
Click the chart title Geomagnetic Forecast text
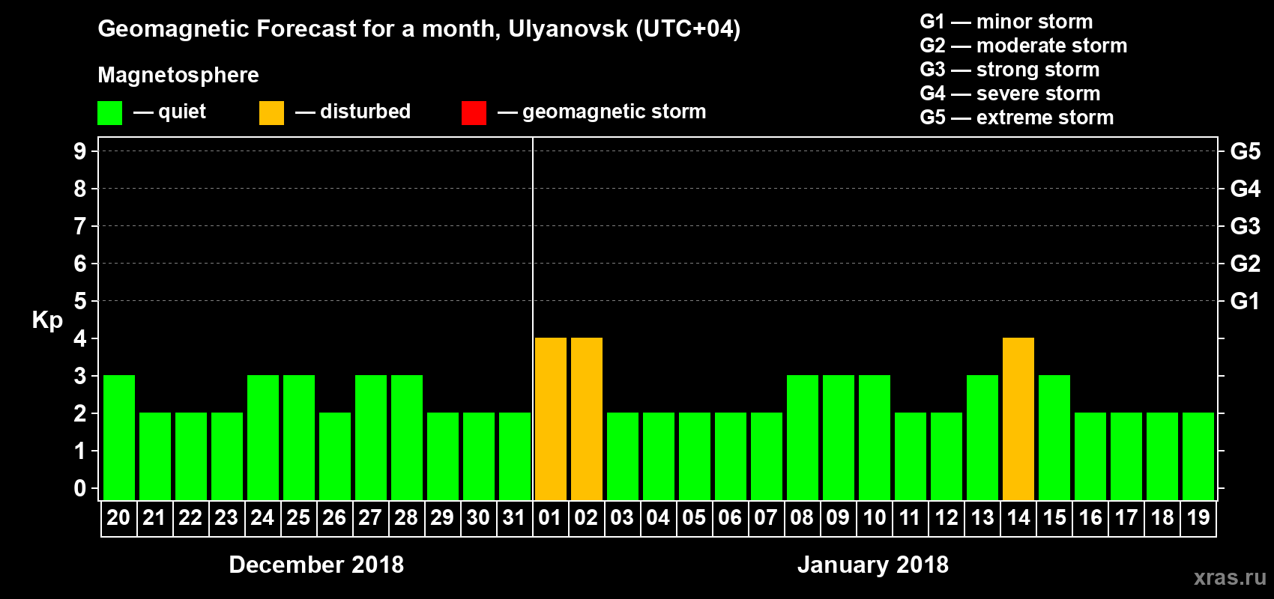[419, 29]
